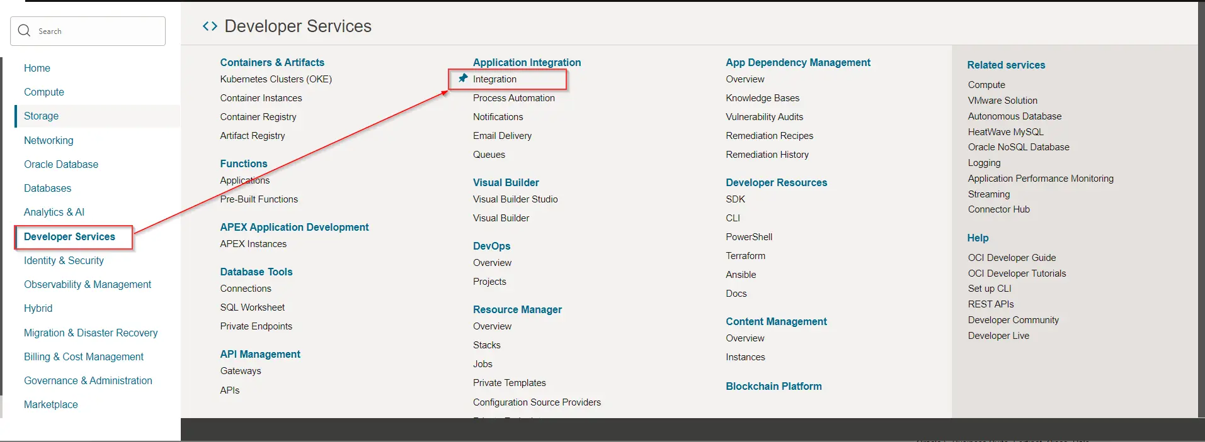Open Autonomous Database related service
The width and height of the screenshot is (1205, 442).
[1014, 116]
